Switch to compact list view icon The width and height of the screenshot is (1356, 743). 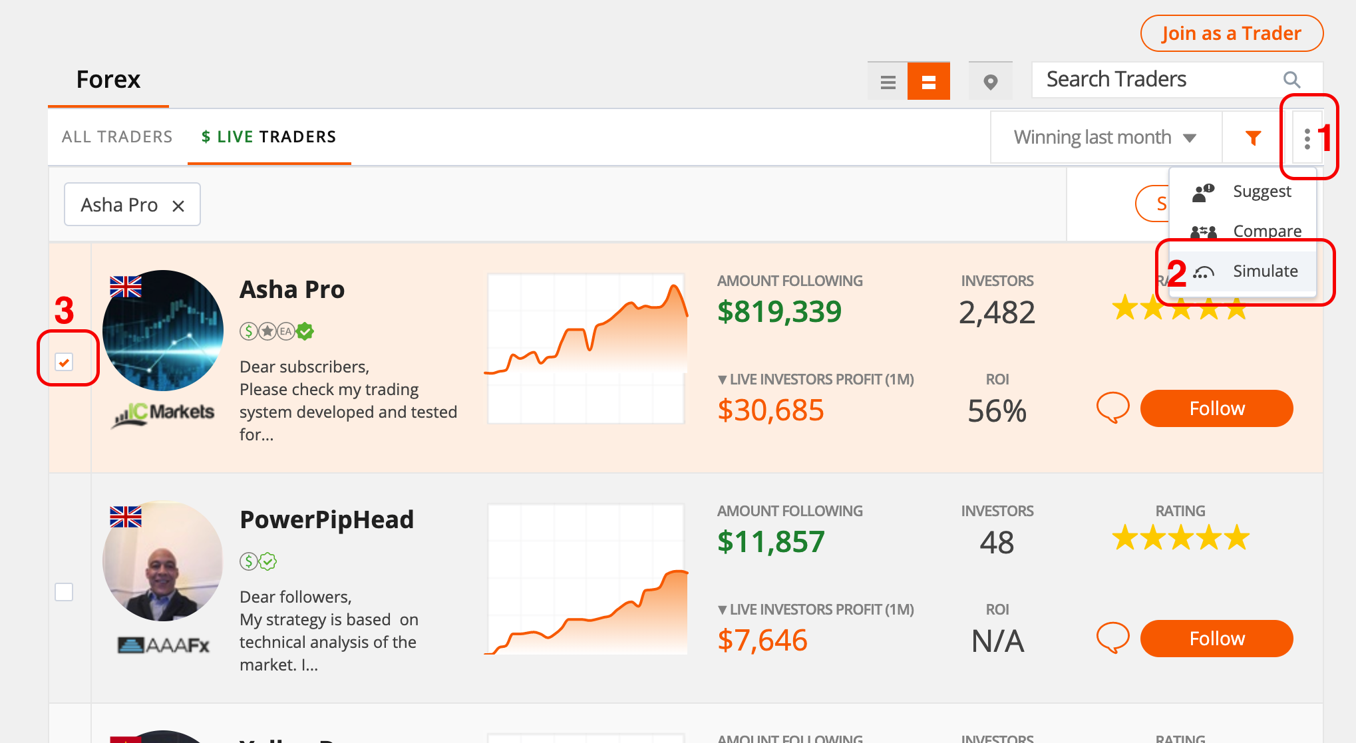pos(888,81)
